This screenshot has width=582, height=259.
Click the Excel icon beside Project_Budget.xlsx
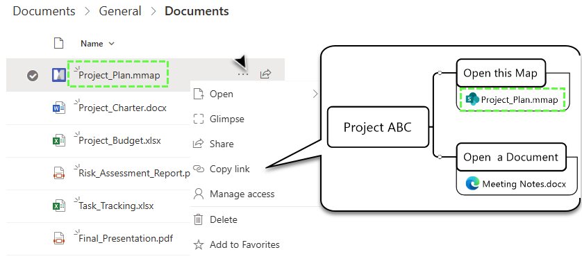pos(59,141)
